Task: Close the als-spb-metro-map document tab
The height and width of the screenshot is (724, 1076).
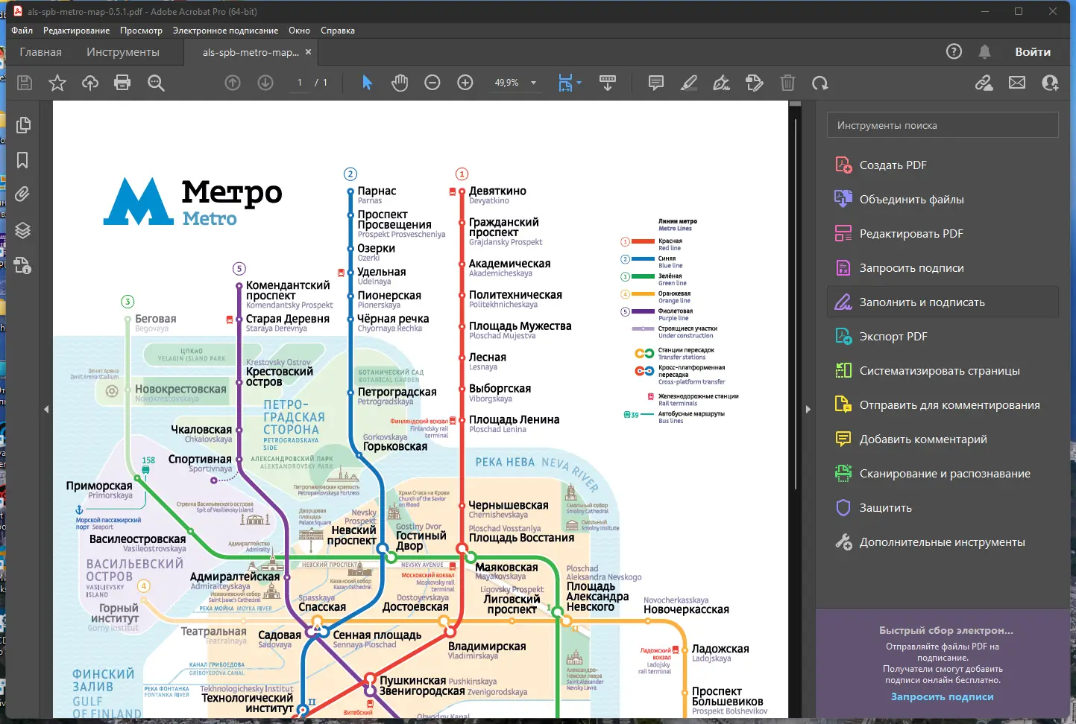Action: tap(308, 52)
